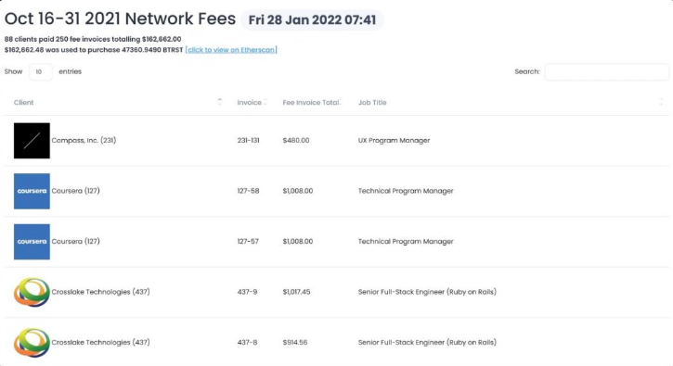Click the Job Title column header
Viewport: 673px width, 366px height.
click(x=372, y=103)
